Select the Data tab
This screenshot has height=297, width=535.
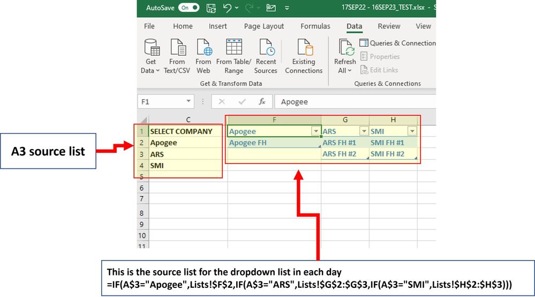point(354,26)
